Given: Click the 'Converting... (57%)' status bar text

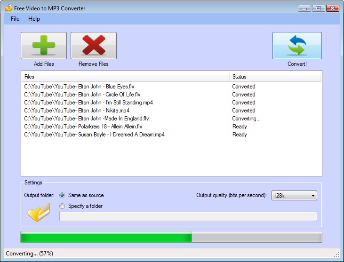Looking at the screenshot, I should tap(29, 254).
